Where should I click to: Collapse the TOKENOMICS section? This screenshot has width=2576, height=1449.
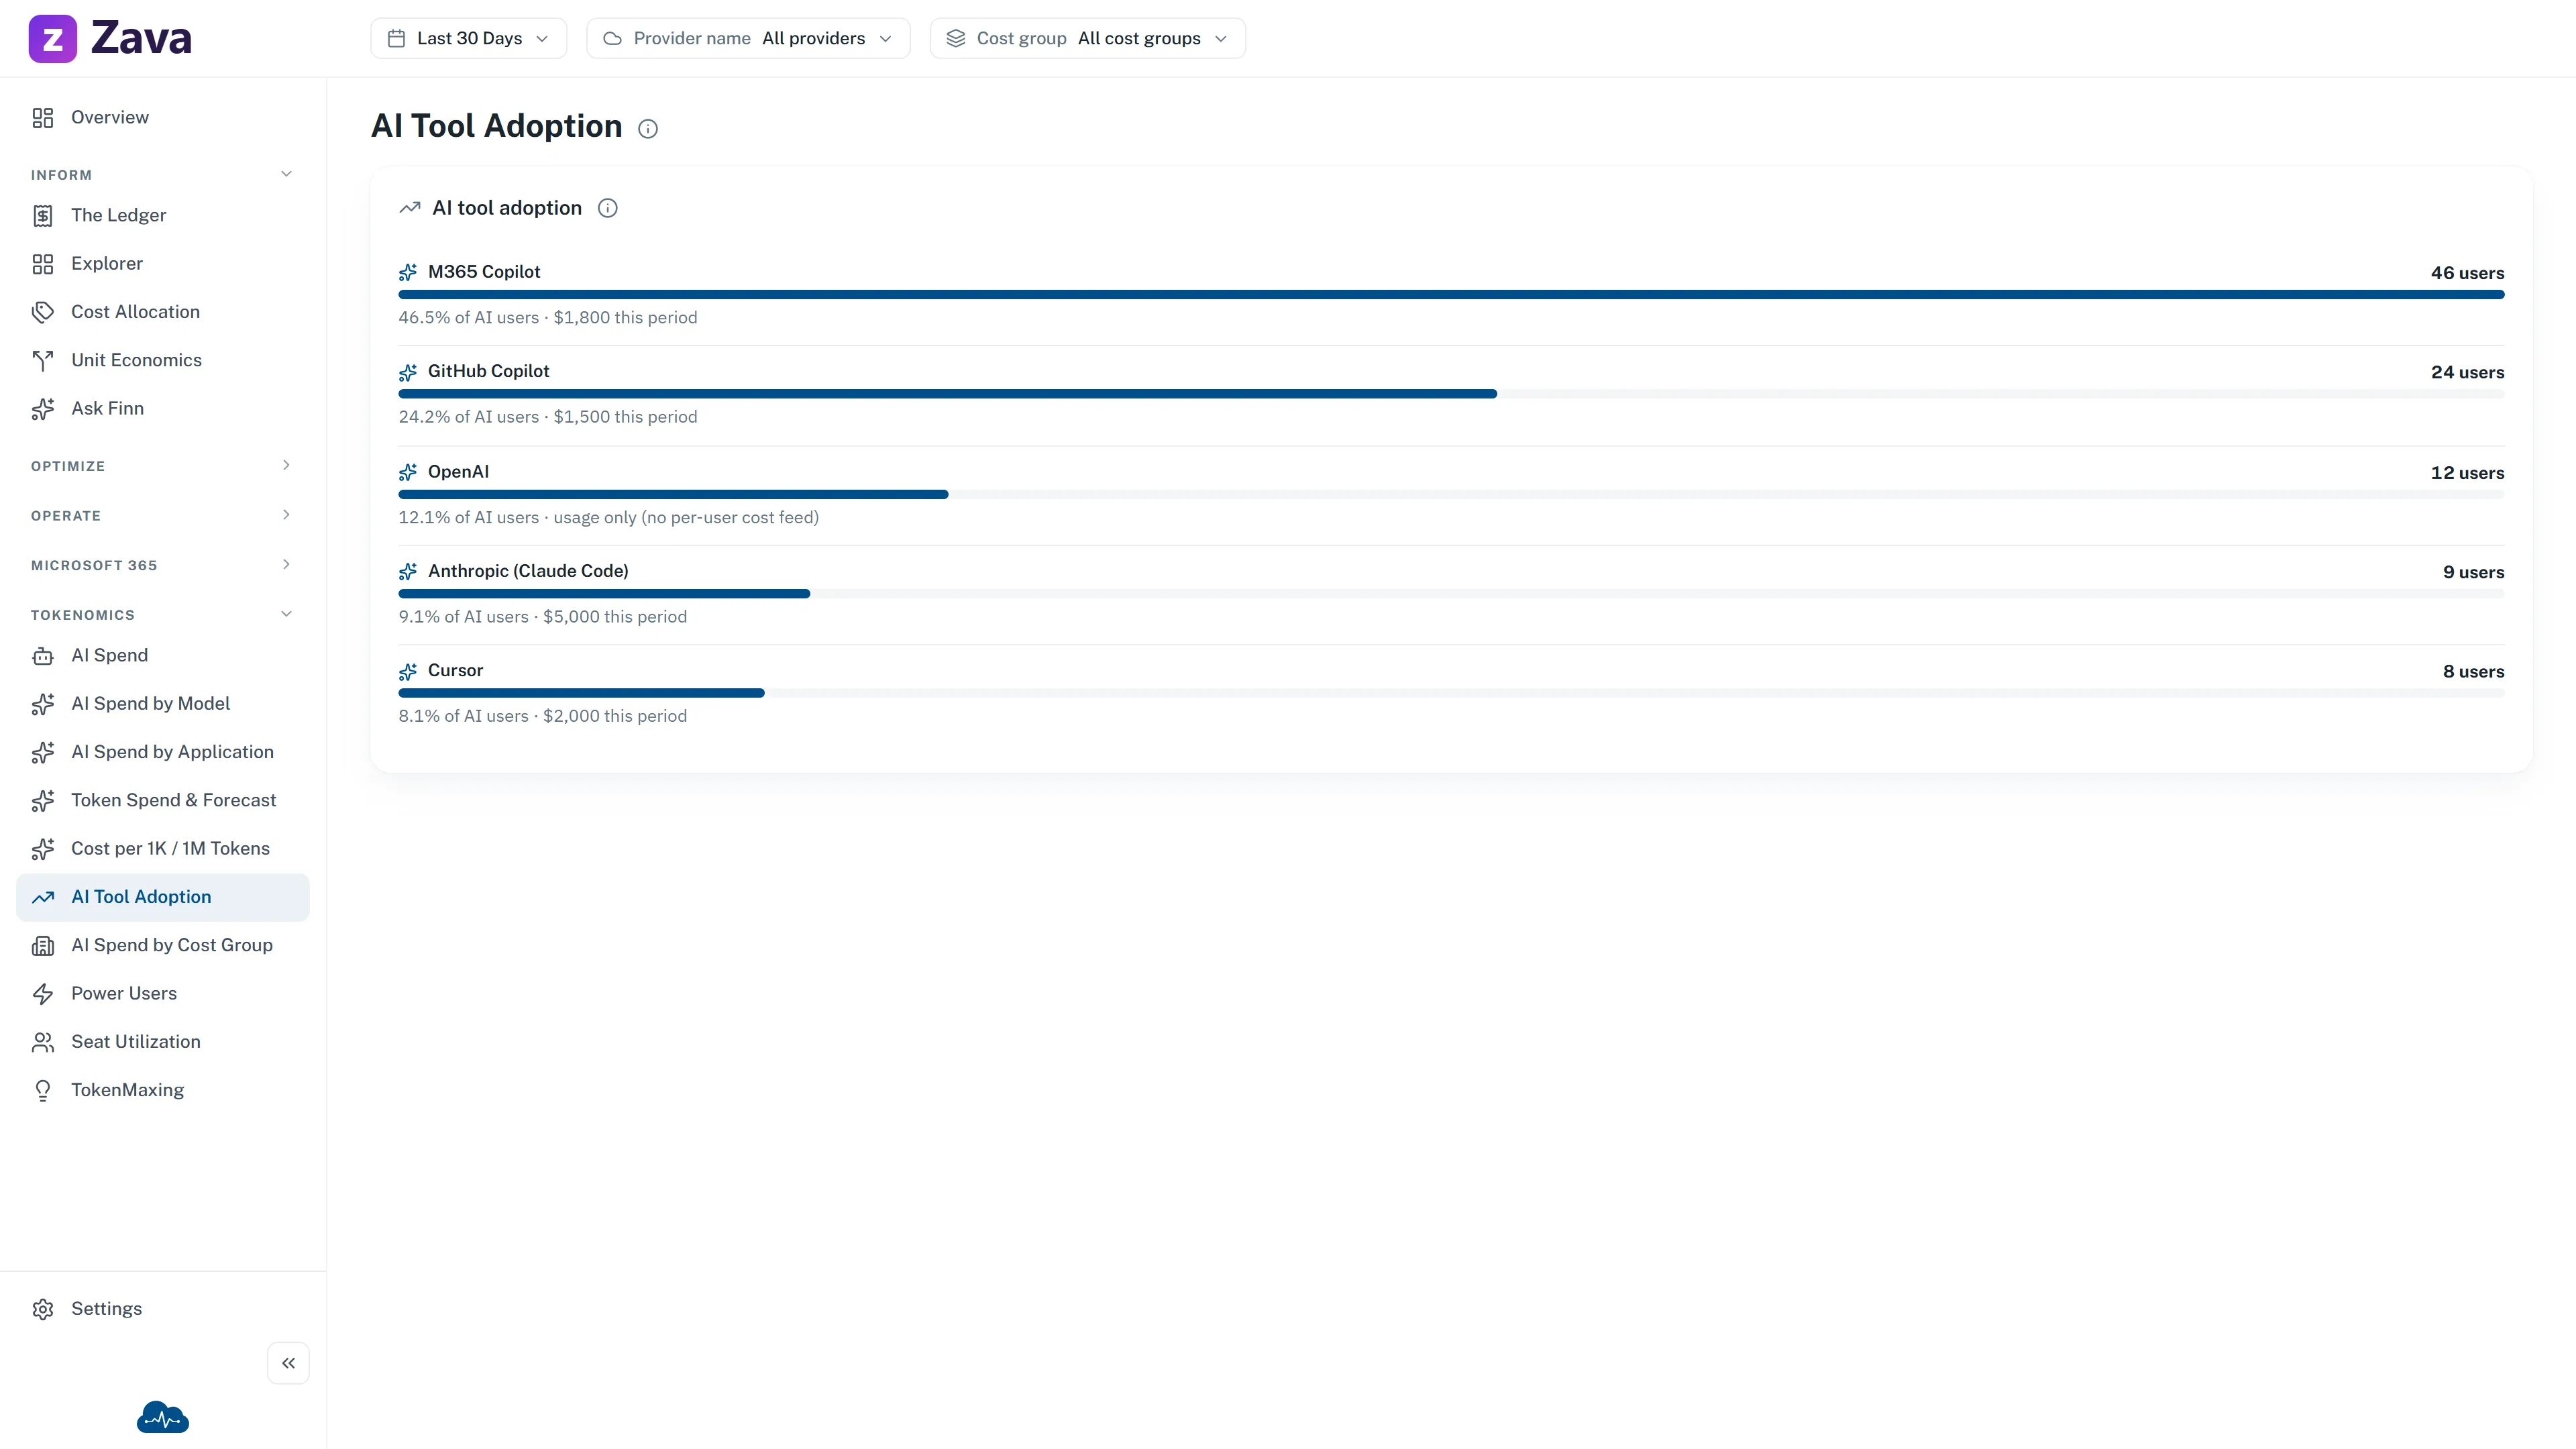[x=286, y=614]
